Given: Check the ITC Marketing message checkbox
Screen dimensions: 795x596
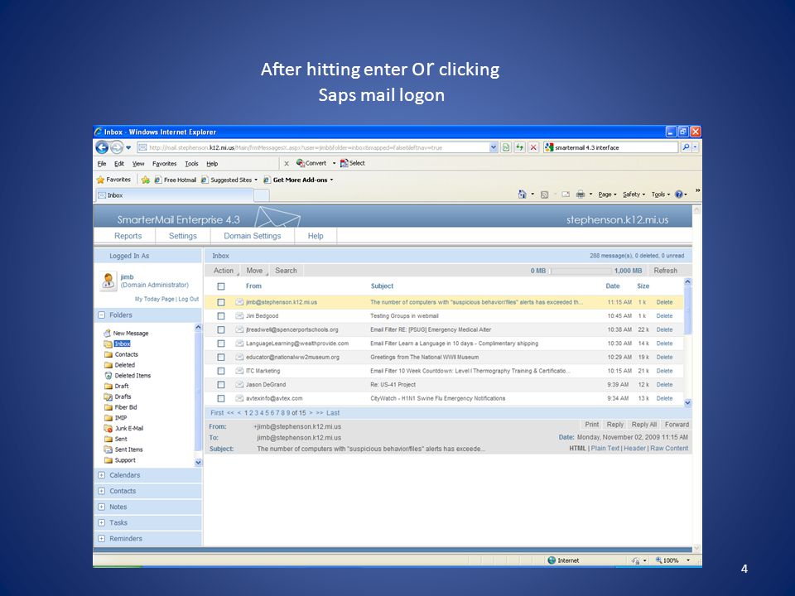Looking at the screenshot, I should tap(221, 371).
